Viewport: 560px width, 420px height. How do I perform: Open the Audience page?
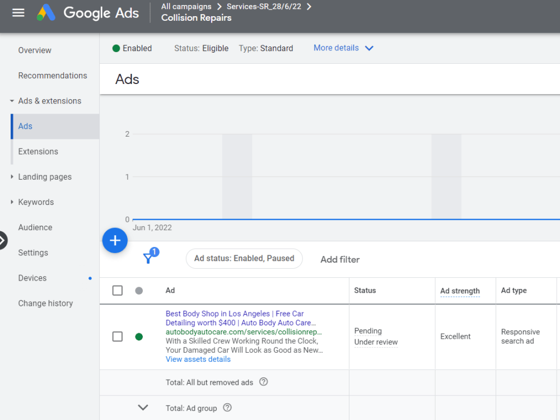35,227
